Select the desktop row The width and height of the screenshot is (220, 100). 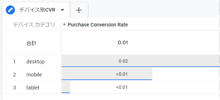pyautogui.click(x=111, y=61)
